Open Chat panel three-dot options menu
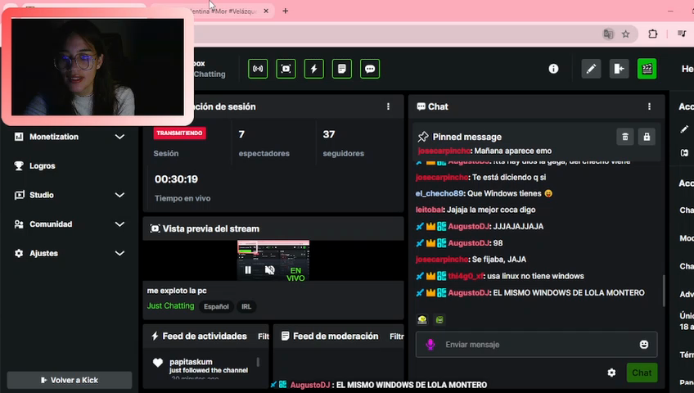694x393 pixels. click(x=649, y=106)
